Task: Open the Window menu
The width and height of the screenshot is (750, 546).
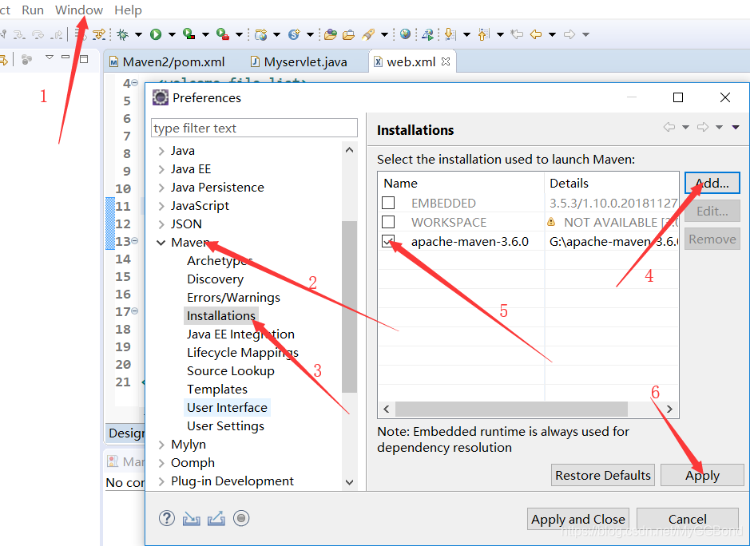Action: coord(79,10)
